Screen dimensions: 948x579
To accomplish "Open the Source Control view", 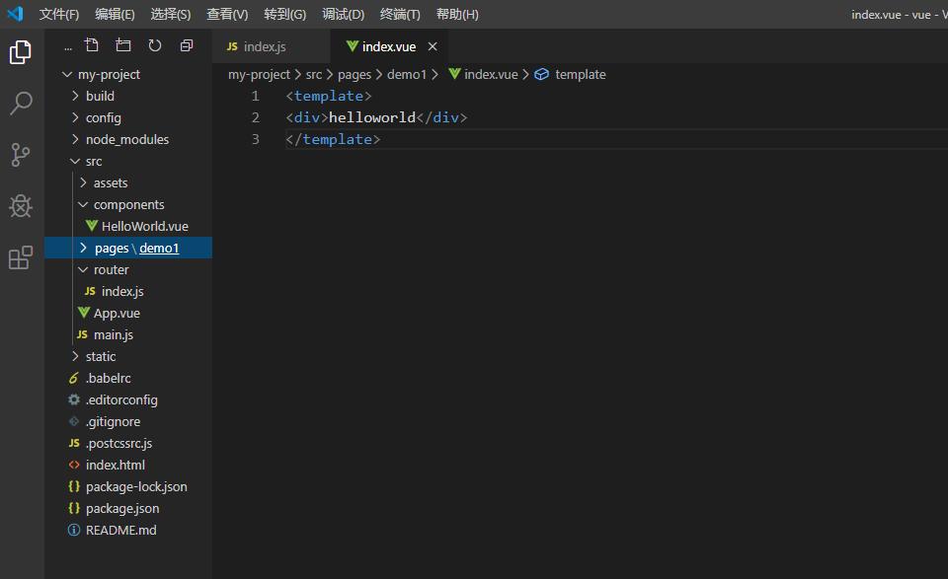I will click(x=21, y=154).
